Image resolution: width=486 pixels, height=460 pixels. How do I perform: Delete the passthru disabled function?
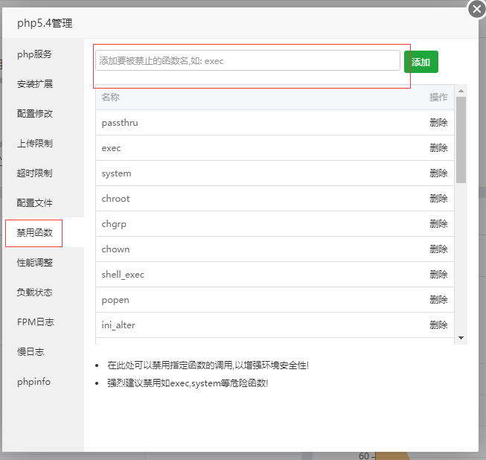pos(438,123)
